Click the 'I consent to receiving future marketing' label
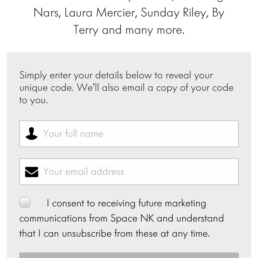Image resolution: width=258 pixels, height=258 pixels. (x=126, y=203)
